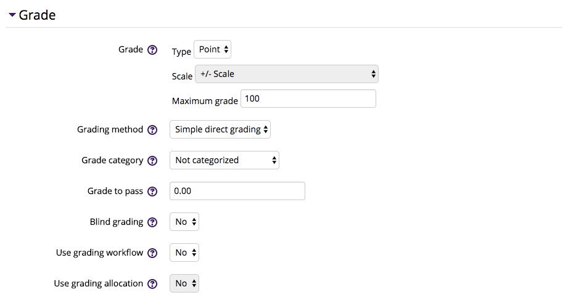568x303 pixels.
Task: Click the Blind grading label
Action: coord(117,222)
